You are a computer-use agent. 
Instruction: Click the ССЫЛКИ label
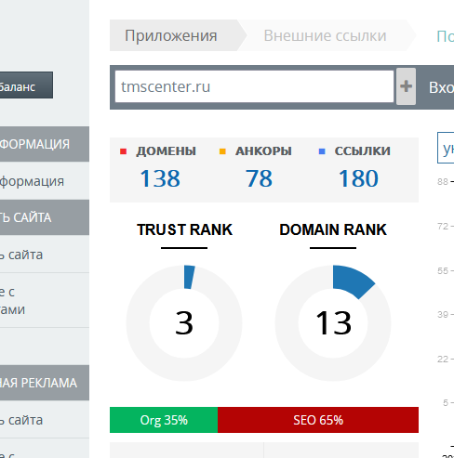coord(363,151)
